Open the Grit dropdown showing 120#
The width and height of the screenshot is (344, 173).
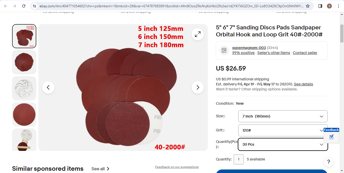(283, 130)
